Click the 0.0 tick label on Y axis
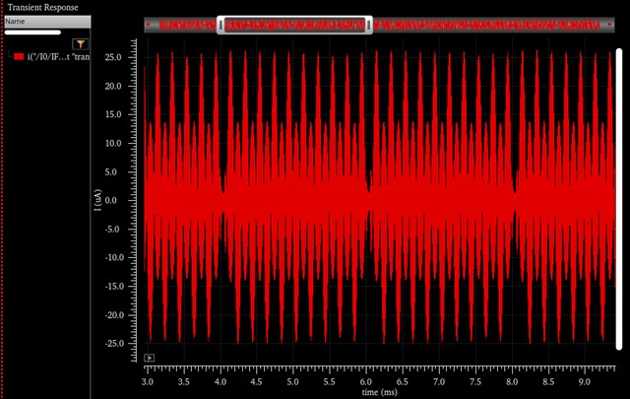Viewport: 630px width, 399px height. (113, 200)
